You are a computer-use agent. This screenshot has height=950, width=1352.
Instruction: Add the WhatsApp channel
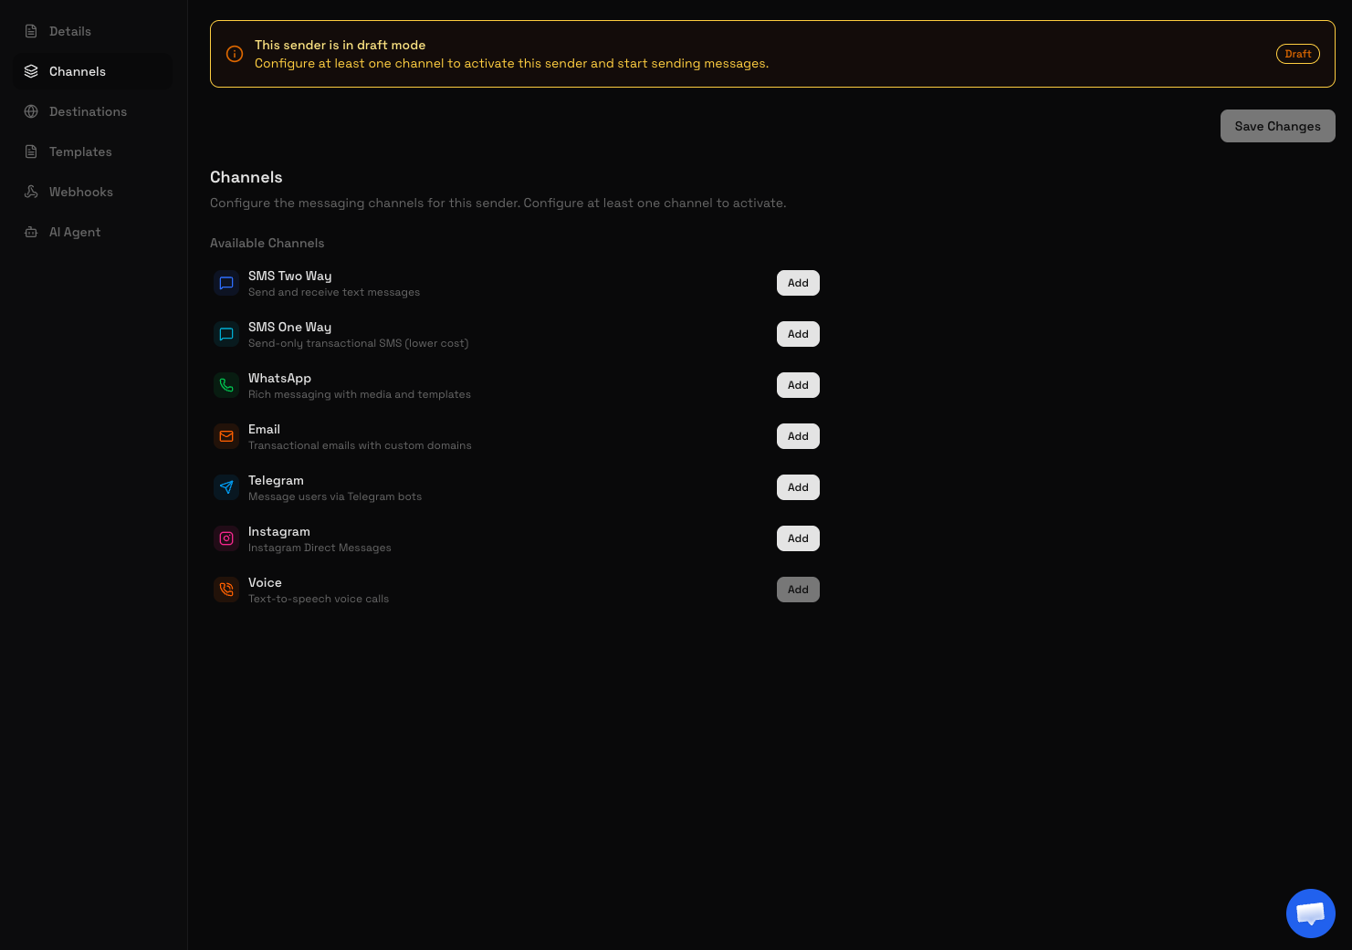797,384
